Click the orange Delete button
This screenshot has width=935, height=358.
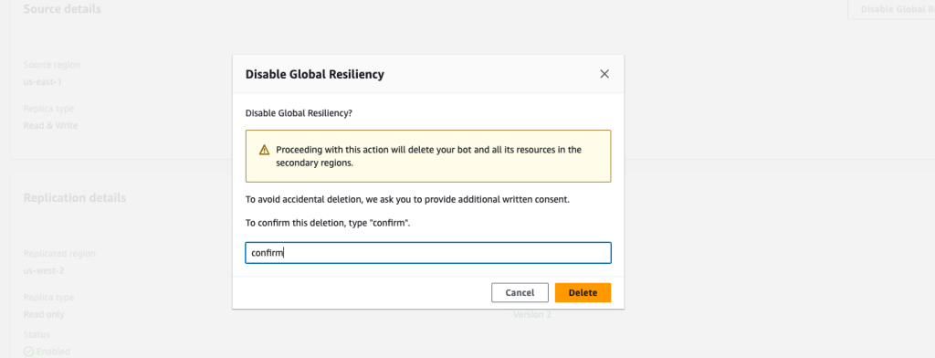tap(583, 292)
